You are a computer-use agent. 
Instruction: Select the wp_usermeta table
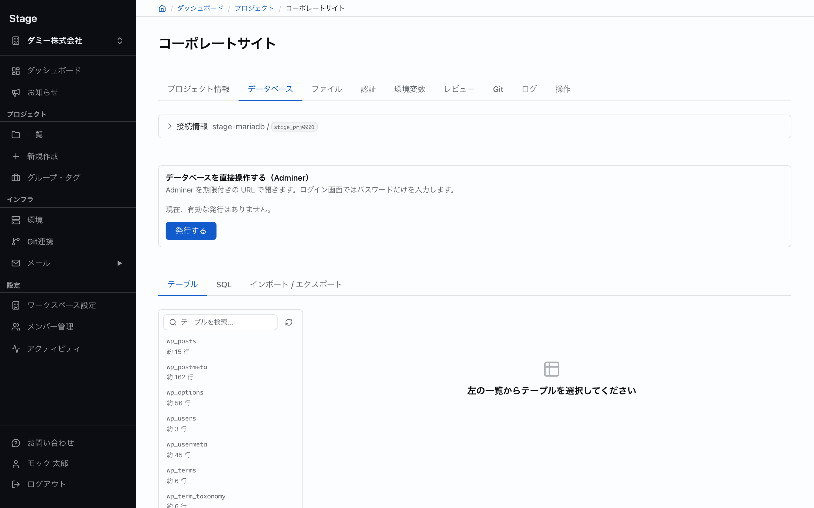tap(230, 450)
